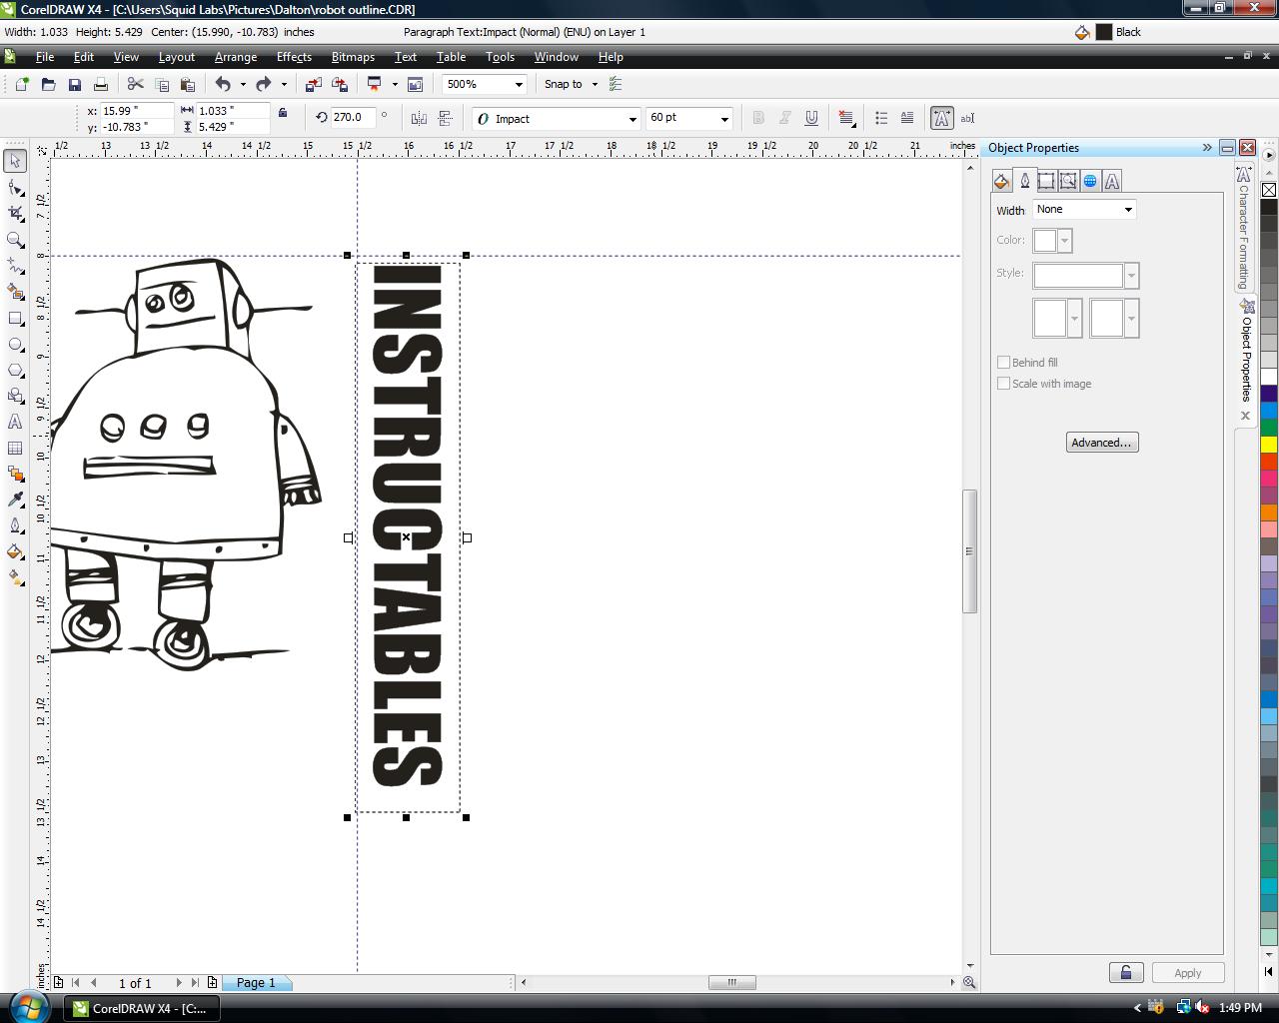Select the Text tool in the toolbox

15,422
